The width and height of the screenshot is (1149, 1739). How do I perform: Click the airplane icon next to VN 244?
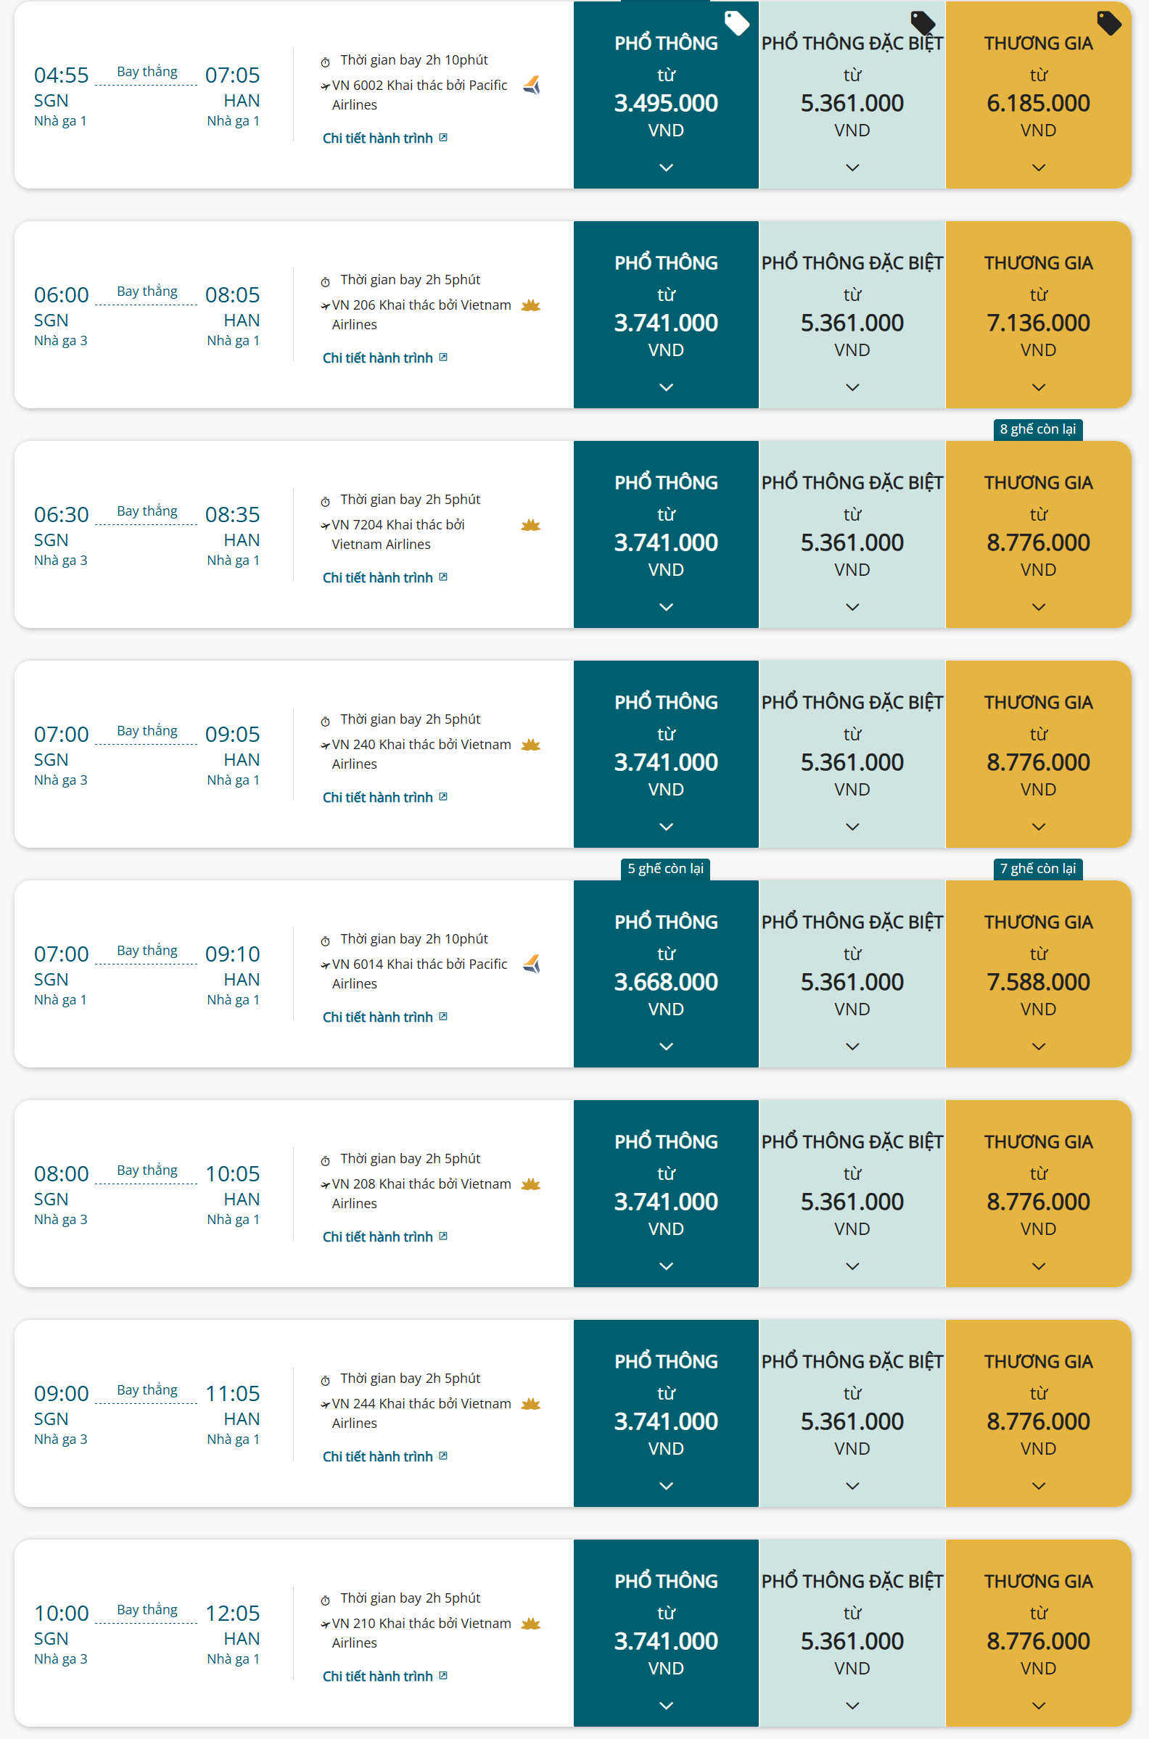325,1404
